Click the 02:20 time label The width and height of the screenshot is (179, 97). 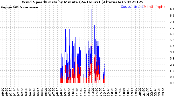point(18,92)
